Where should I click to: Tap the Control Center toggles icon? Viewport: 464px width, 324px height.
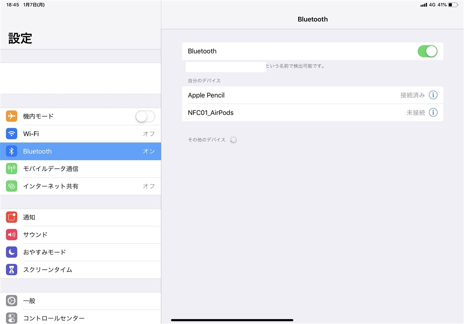11,318
